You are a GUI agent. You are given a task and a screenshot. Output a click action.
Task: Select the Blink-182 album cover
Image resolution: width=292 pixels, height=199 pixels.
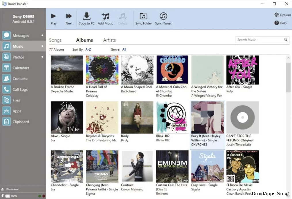click(x=172, y=117)
